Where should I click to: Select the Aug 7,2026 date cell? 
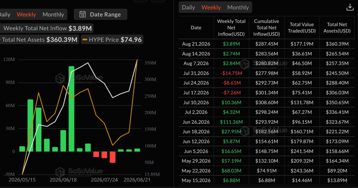[x=196, y=64]
